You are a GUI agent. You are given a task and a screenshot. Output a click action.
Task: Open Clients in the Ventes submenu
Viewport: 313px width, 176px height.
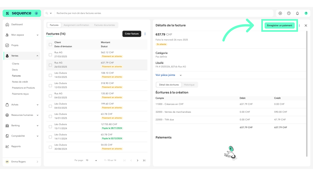pos(15,64)
